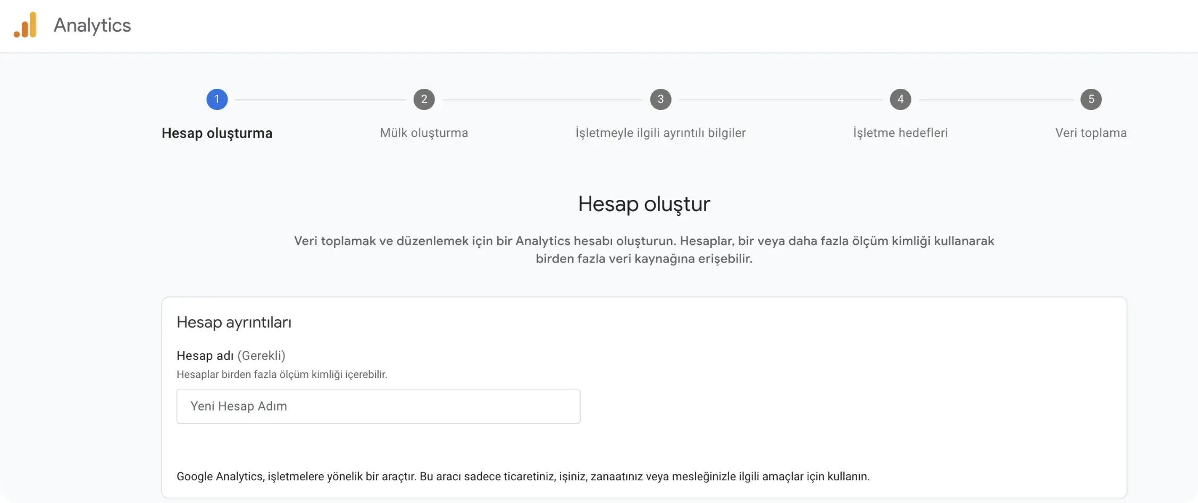Click the 'Hesap adı (Gerekli)' field label
This screenshot has height=503, width=1198.
pyautogui.click(x=231, y=355)
